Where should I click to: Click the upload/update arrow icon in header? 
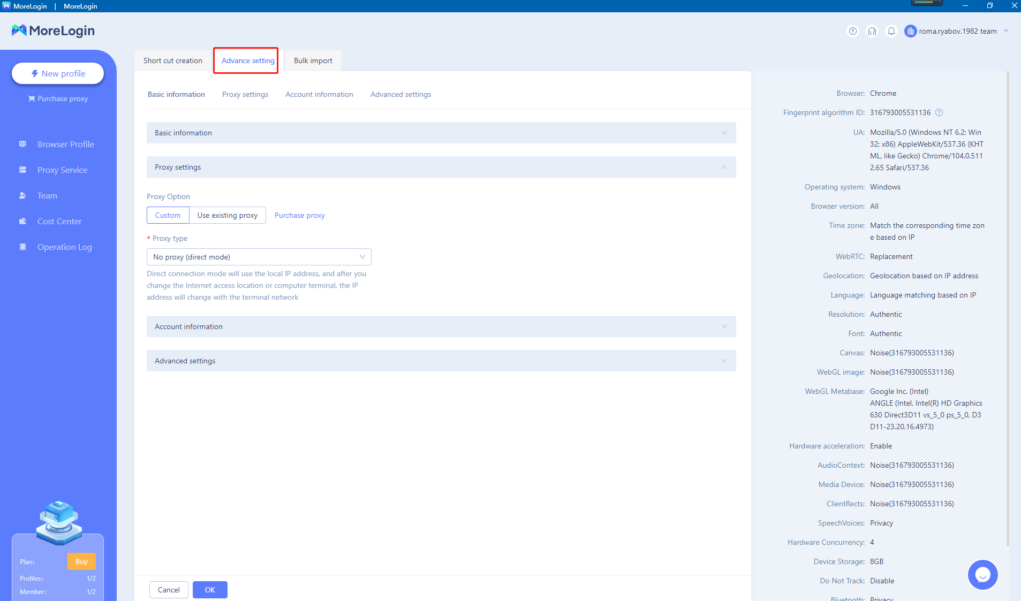click(x=853, y=31)
